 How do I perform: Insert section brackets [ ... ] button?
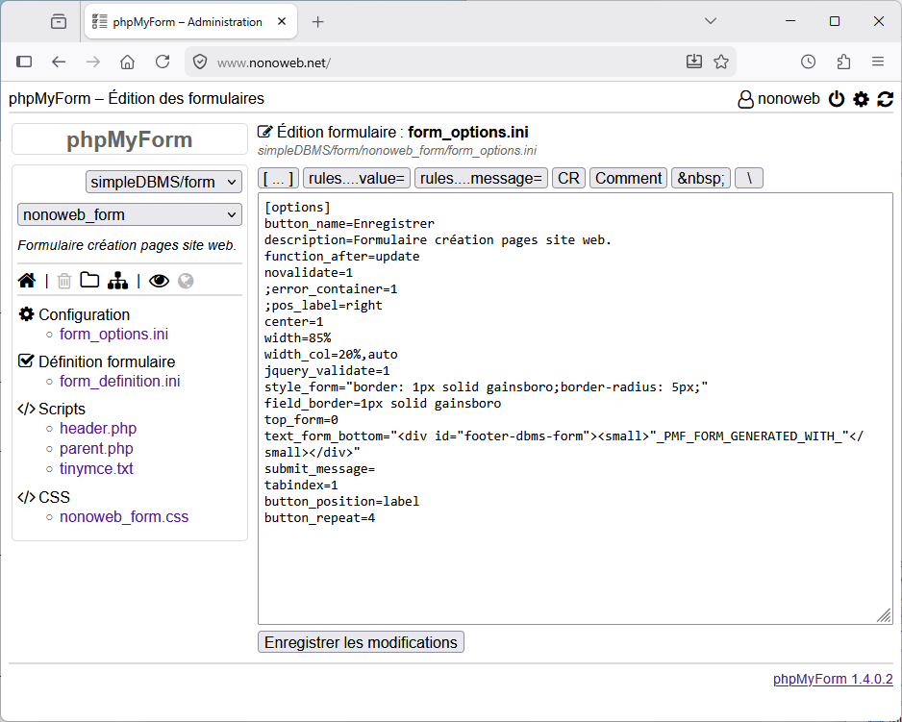pyautogui.click(x=279, y=179)
